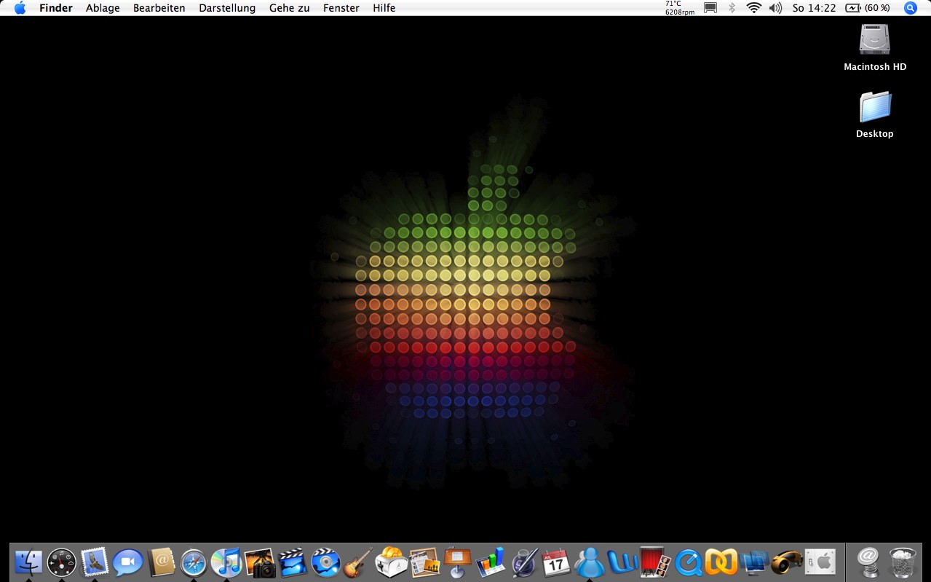Click the Spotlight search icon
This screenshot has width=931, height=582.
[x=911, y=8]
